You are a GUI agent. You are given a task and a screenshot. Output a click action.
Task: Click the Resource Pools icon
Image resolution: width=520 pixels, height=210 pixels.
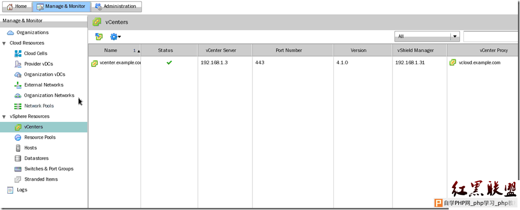(x=18, y=137)
